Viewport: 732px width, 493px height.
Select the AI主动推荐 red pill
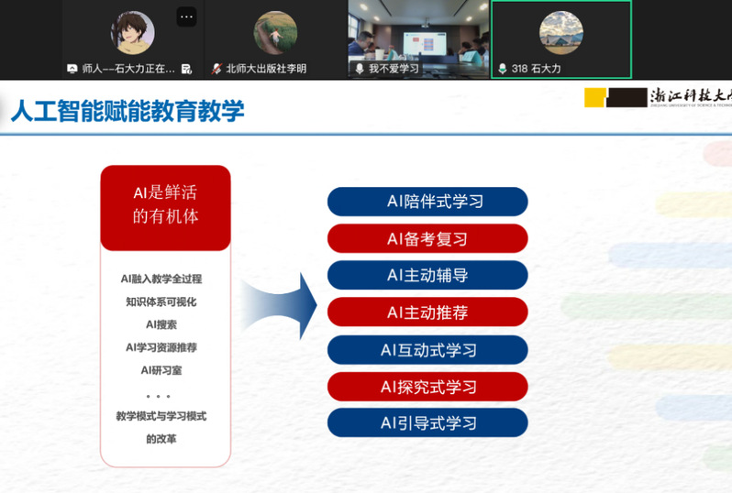[x=427, y=312]
